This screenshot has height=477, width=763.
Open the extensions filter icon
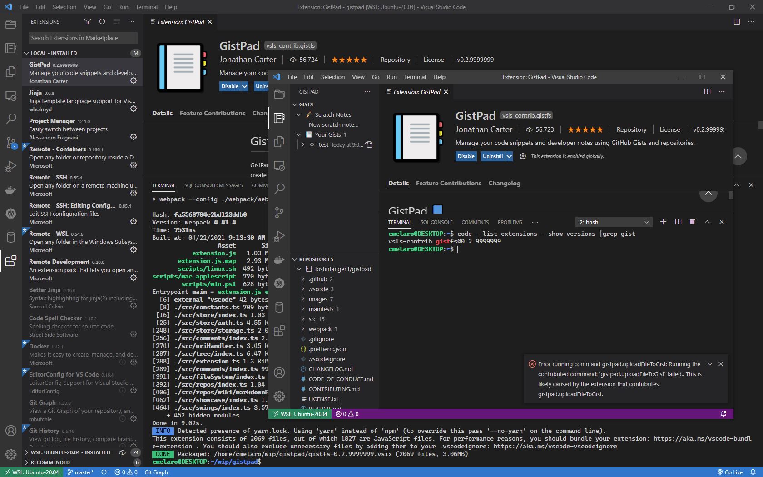[x=88, y=21]
